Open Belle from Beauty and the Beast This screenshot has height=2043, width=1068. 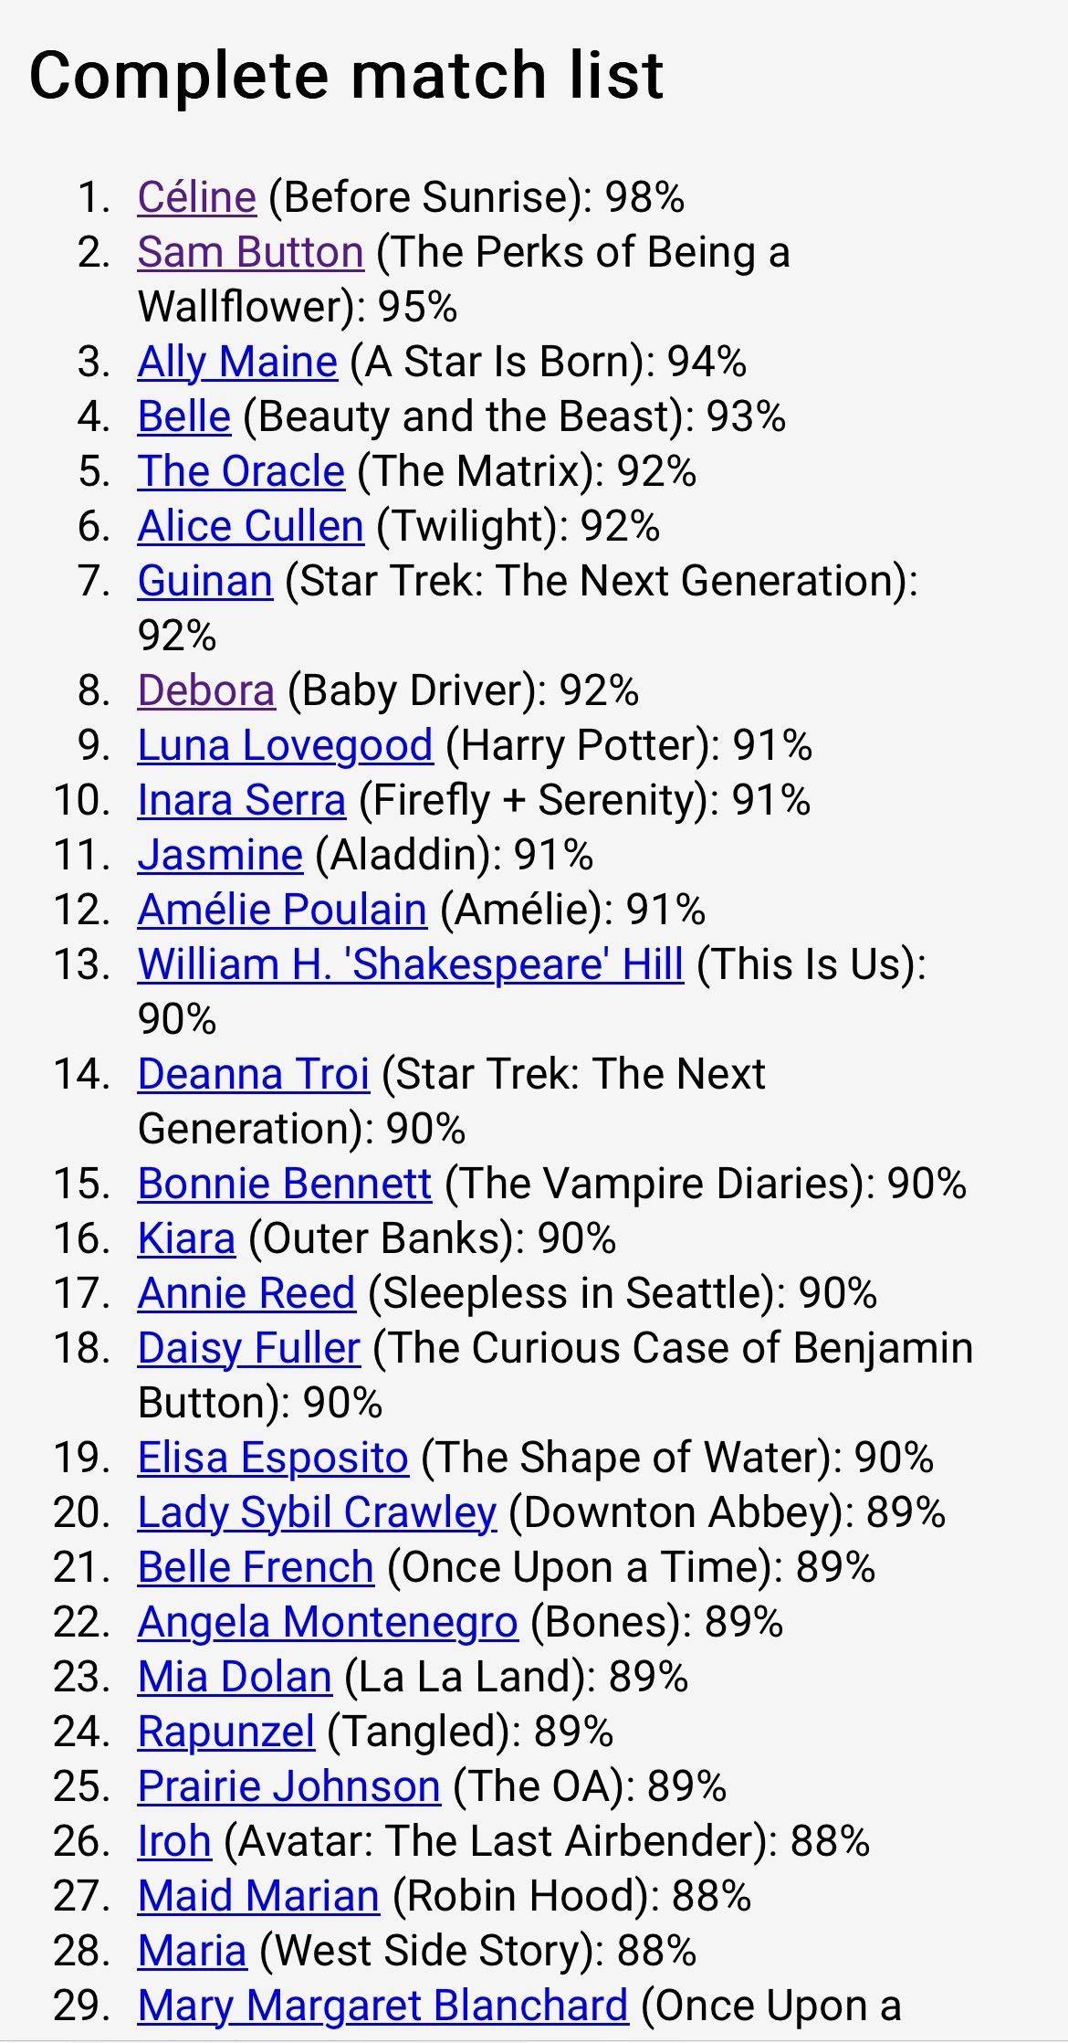(184, 416)
